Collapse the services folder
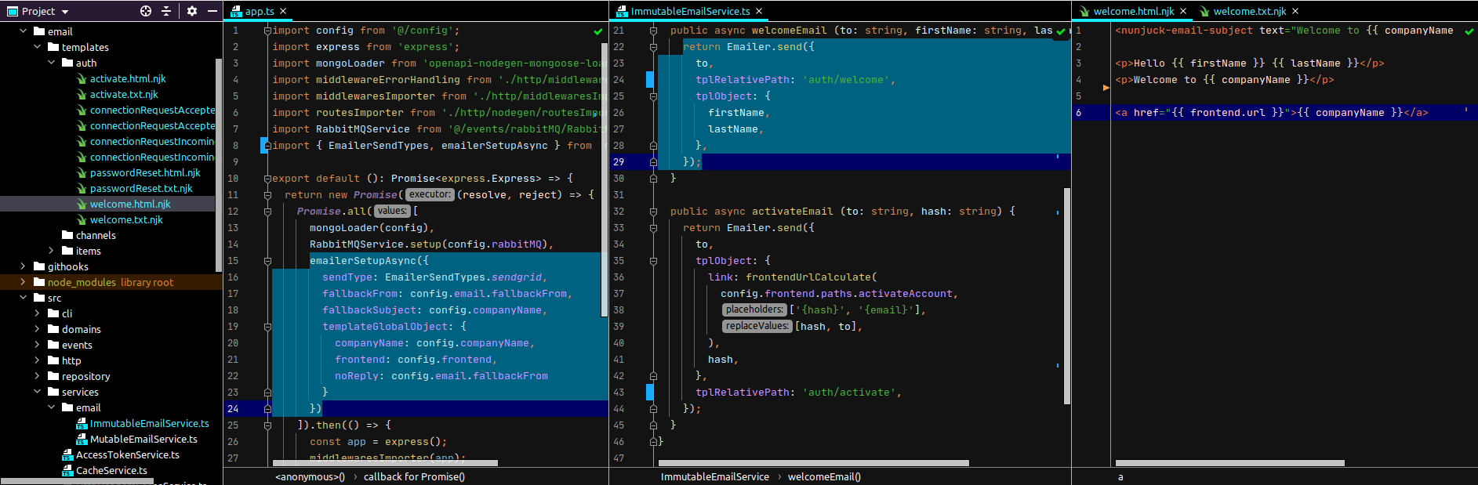 [x=37, y=392]
